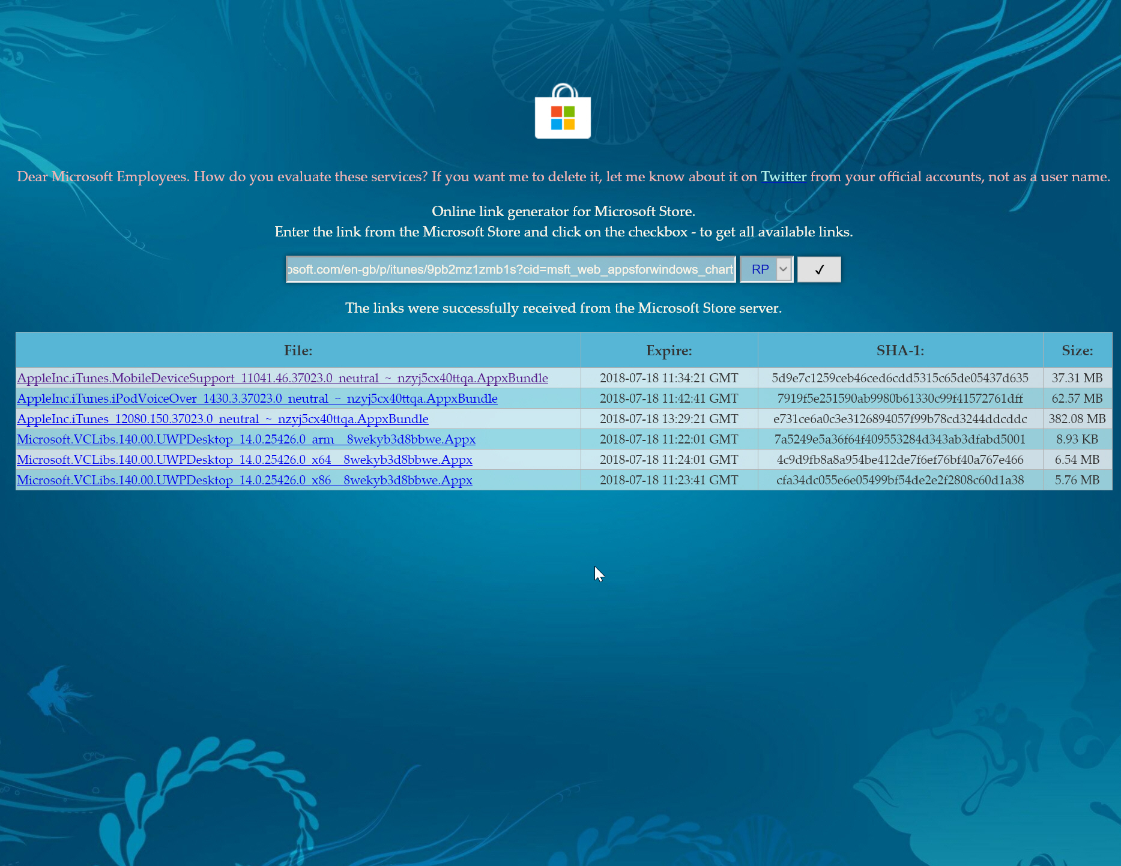Download the VCLibs UWPDesktop x86 Appx
Image resolution: width=1121 pixels, height=866 pixels.
(x=244, y=480)
